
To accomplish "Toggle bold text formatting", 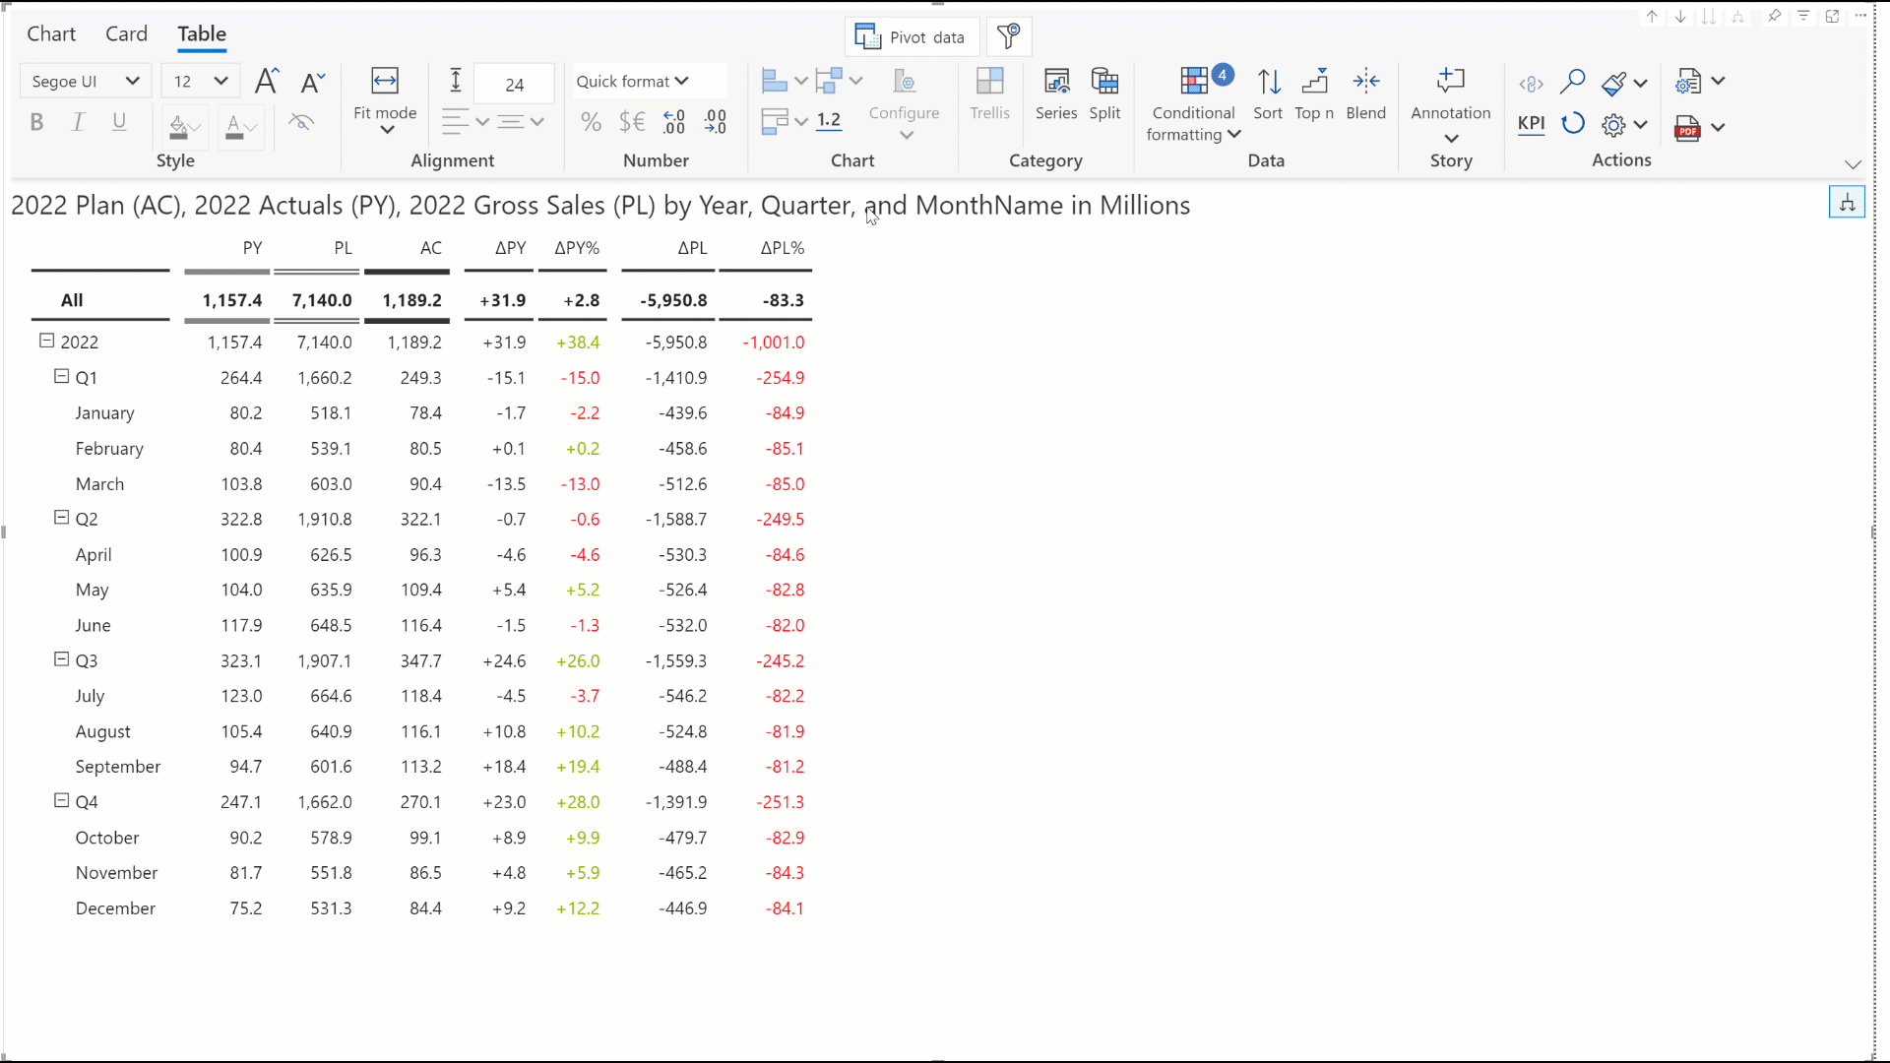I will click(37, 122).
